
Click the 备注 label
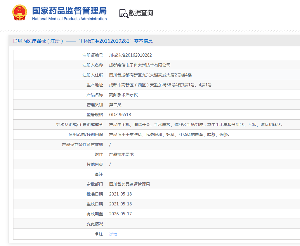(99, 174)
